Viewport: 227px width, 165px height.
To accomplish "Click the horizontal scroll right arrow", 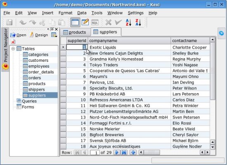I will 208,152.
